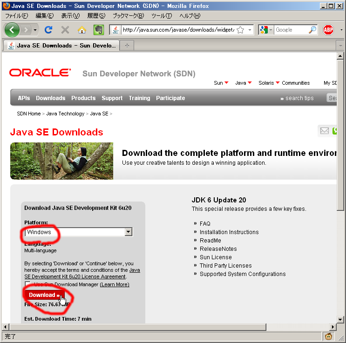Bookmark this page with the star icon
Viewport: 346px width, 343px height.
pos(240,30)
